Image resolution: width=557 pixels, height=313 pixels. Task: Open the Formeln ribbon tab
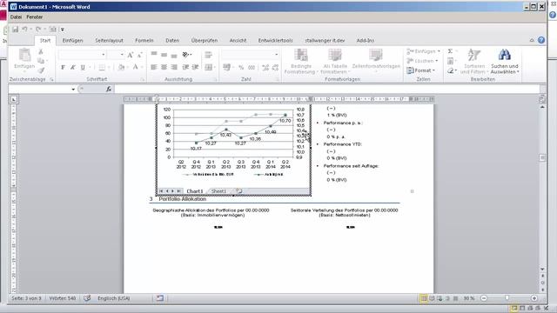(x=144, y=41)
